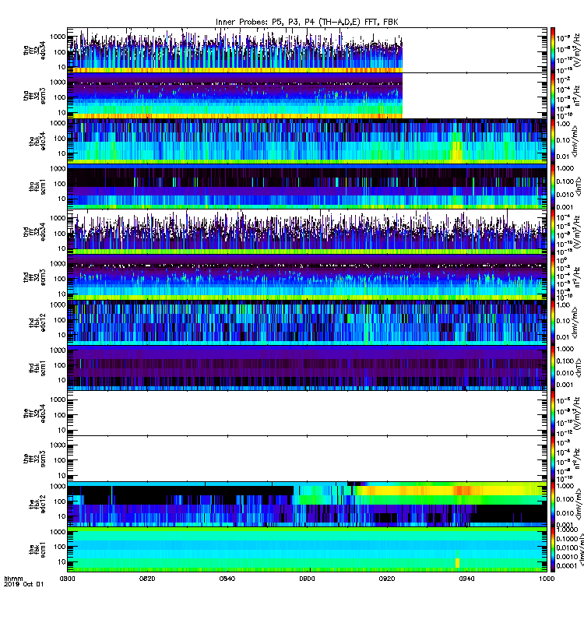
Task: Click the 0920 time axis tick label
Action: point(387,579)
